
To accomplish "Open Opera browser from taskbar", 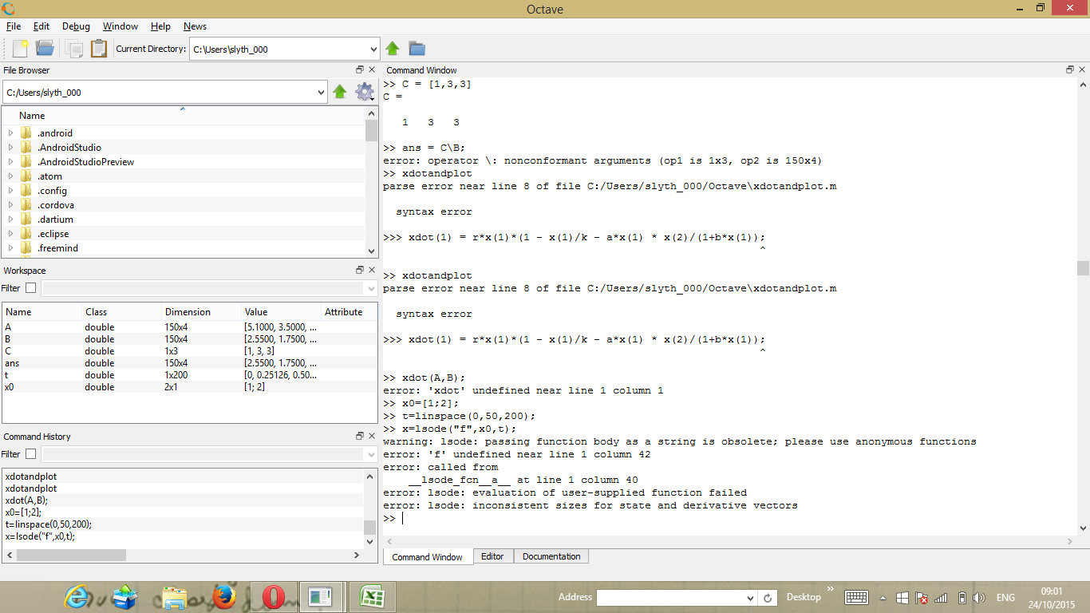I will [274, 597].
